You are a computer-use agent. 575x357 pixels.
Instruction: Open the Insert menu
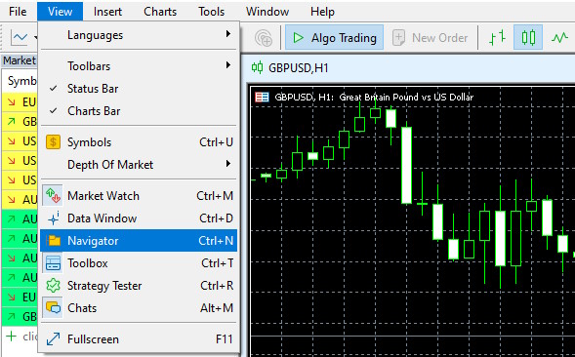107,12
